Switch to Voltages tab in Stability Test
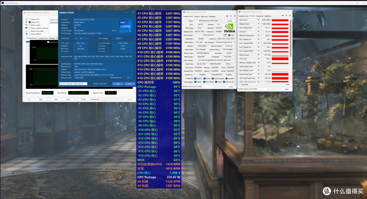 point(52,38)
